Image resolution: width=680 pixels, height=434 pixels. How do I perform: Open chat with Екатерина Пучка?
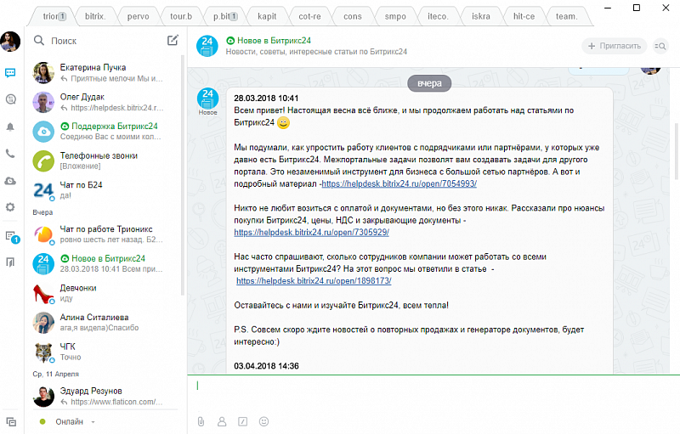pyautogui.click(x=104, y=73)
